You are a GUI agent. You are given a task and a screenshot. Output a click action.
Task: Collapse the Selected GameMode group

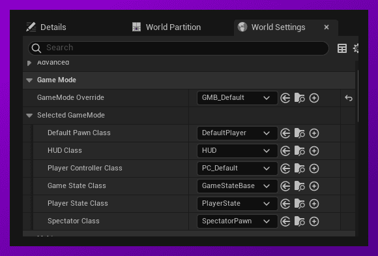point(29,116)
